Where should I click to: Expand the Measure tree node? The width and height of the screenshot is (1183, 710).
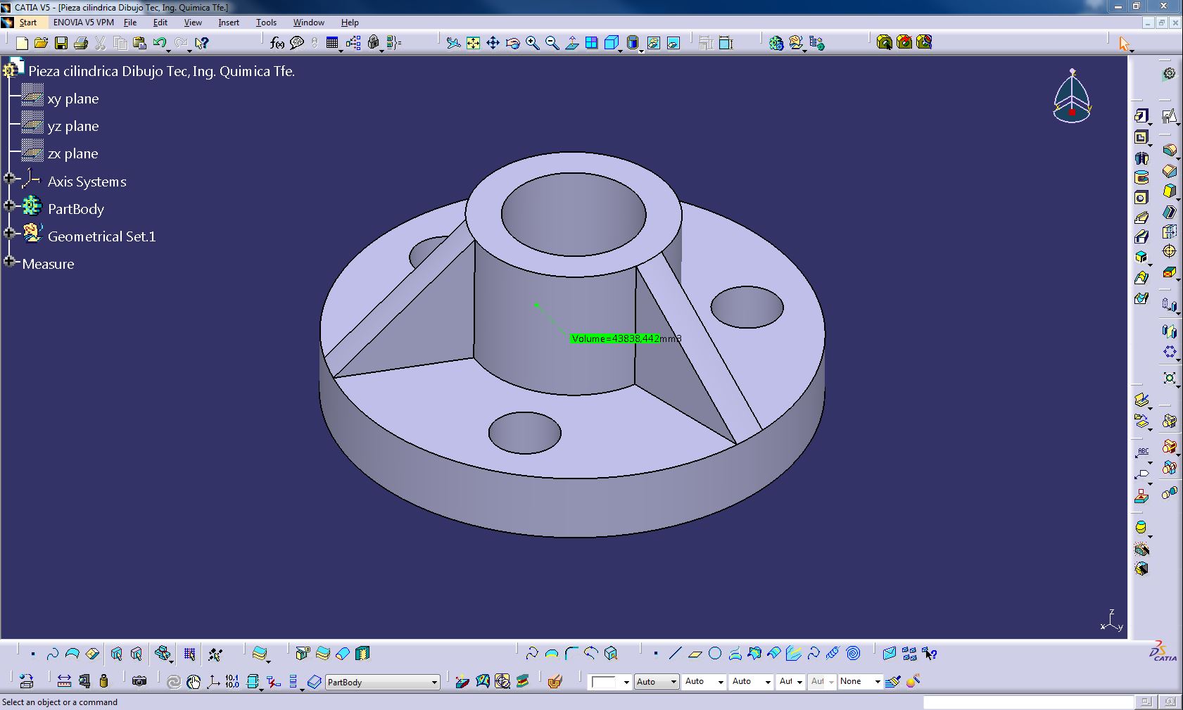click(9, 262)
